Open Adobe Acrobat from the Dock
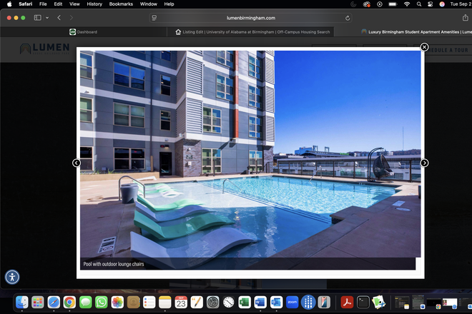472x314 pixels. (347, 303)
